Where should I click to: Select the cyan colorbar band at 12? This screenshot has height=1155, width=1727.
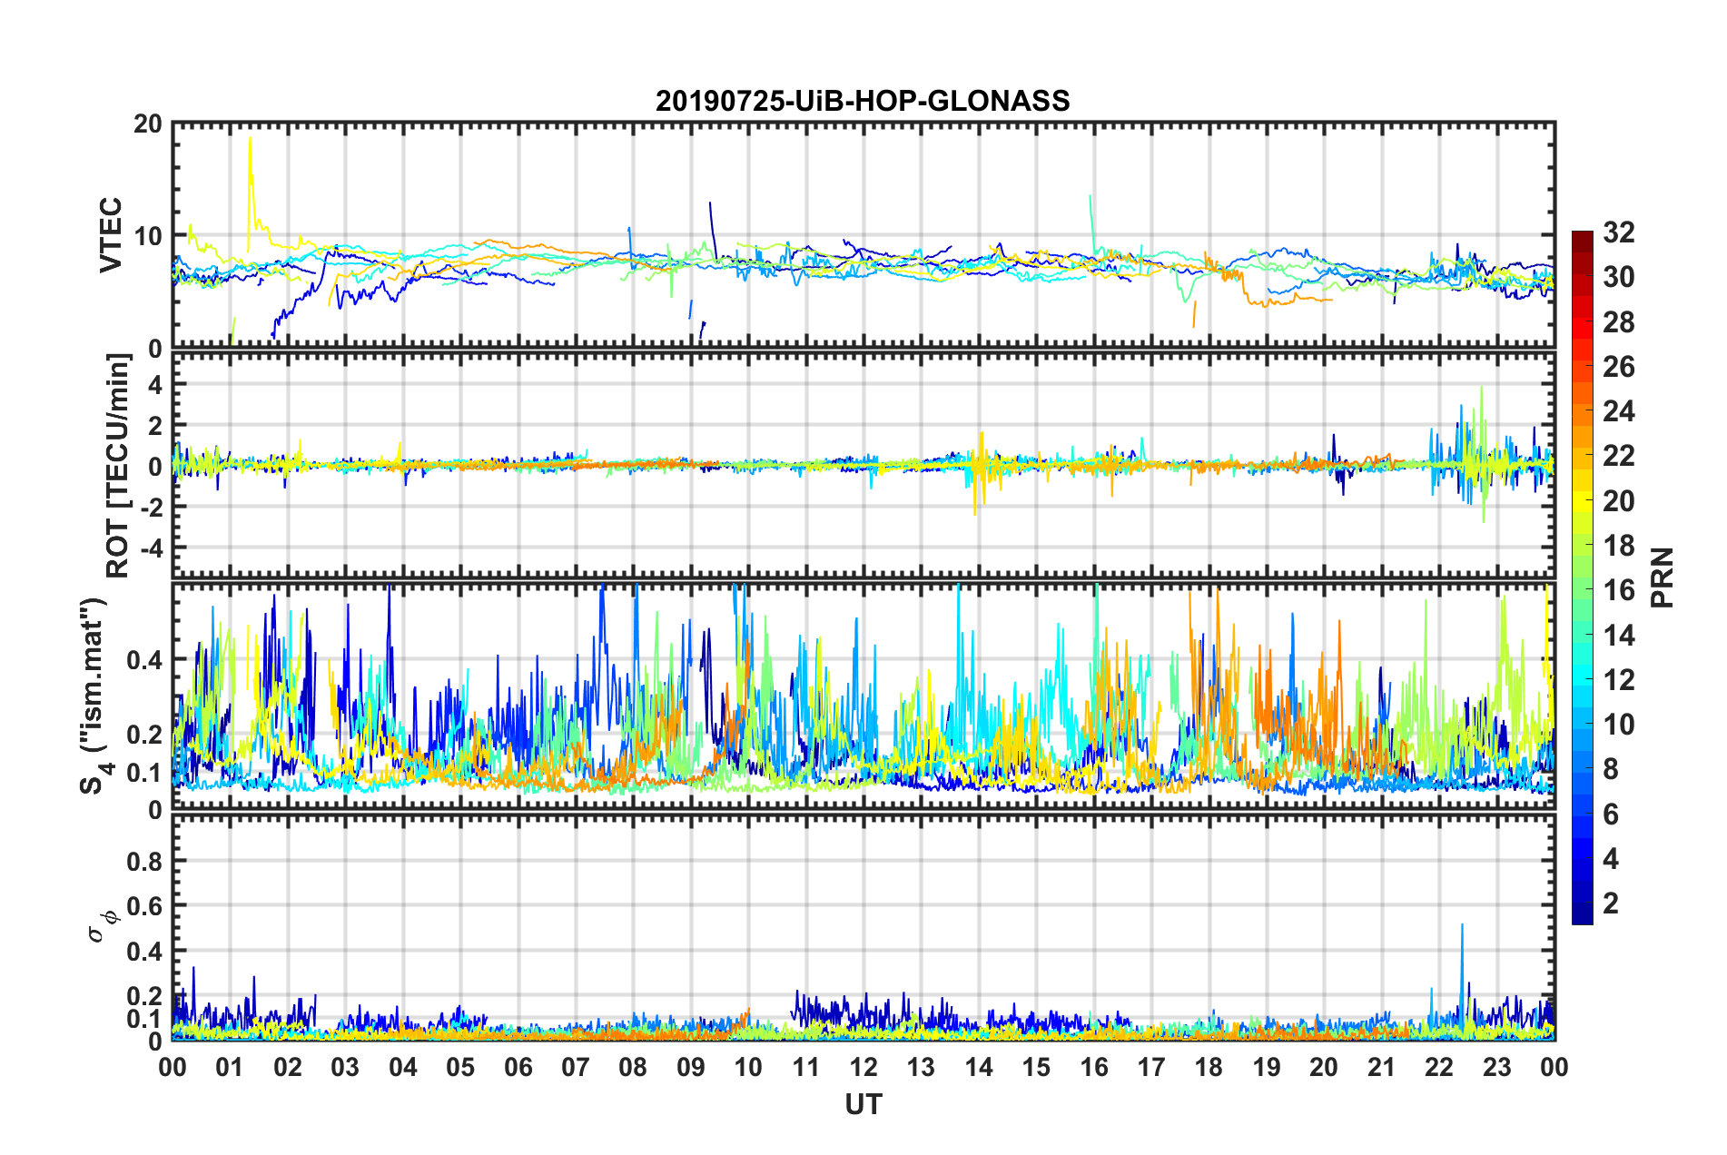pyautogui.click(x=1583, y=680)
